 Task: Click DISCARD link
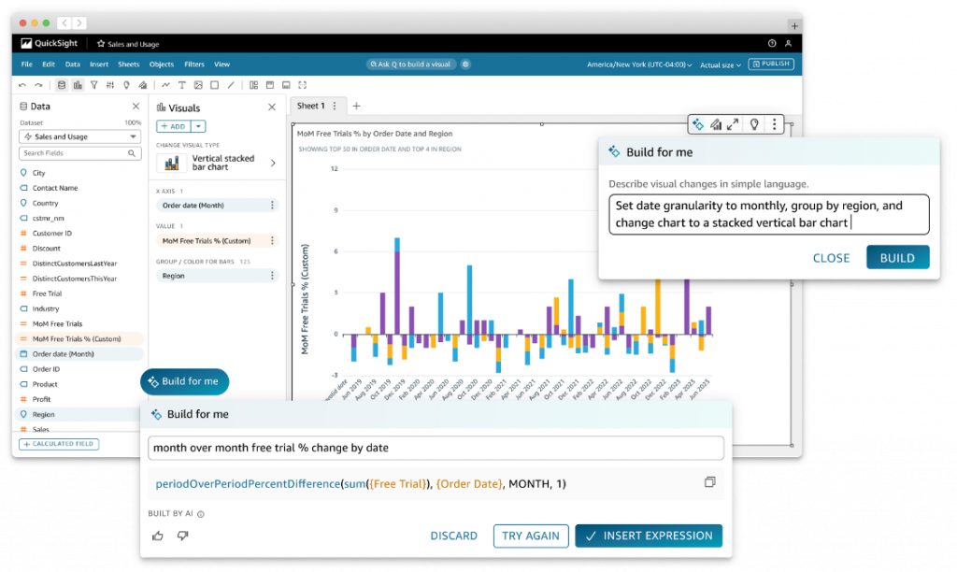tap(453, 536)
